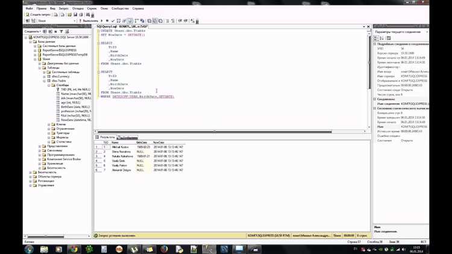Collapse the Базы данных folder node
Screen dimensions: 452x254
[x=31, y=42]
